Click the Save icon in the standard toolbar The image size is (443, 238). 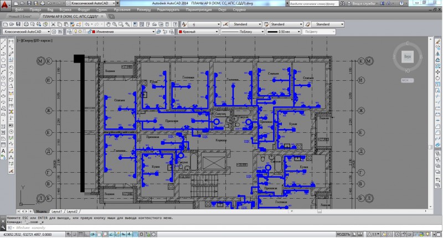[x=18, y=24]
